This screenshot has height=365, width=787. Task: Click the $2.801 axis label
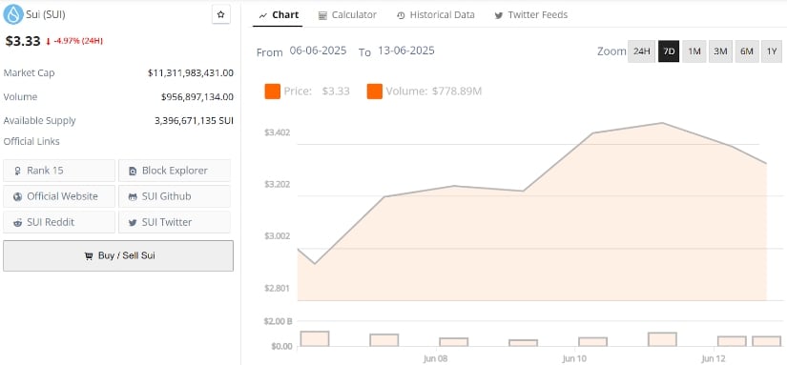pos(277,289)
